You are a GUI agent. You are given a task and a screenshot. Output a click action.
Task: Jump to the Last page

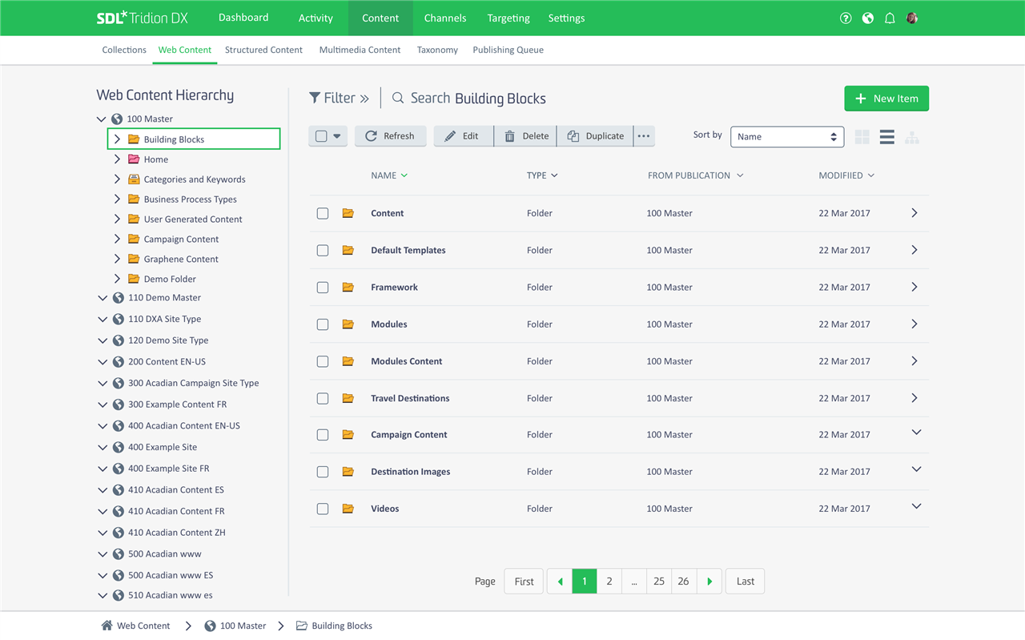(745, 582)
